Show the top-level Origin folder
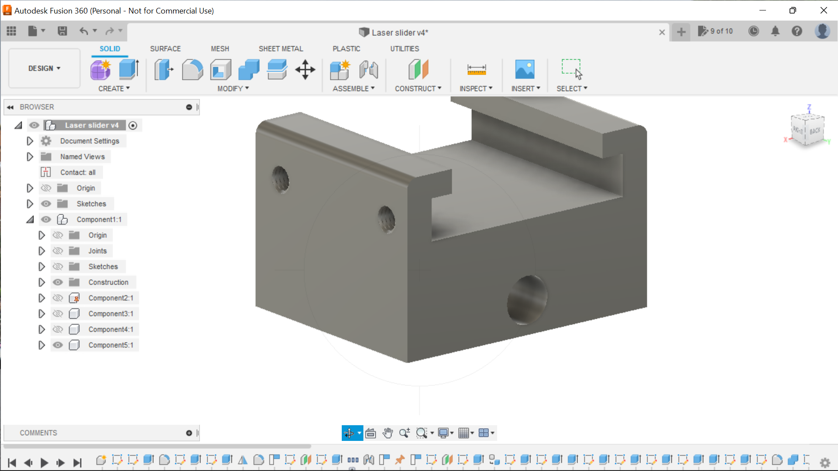Image resolution: width=838 pixels, height=471 pixels. [x=46, y=188]
